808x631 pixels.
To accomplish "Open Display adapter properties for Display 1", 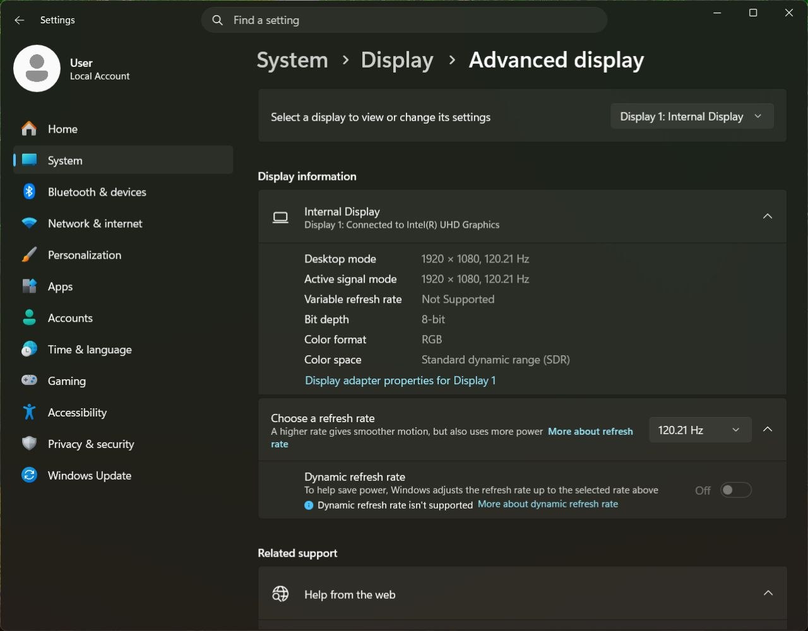I will pyautogui.click(x=400, y=380).
